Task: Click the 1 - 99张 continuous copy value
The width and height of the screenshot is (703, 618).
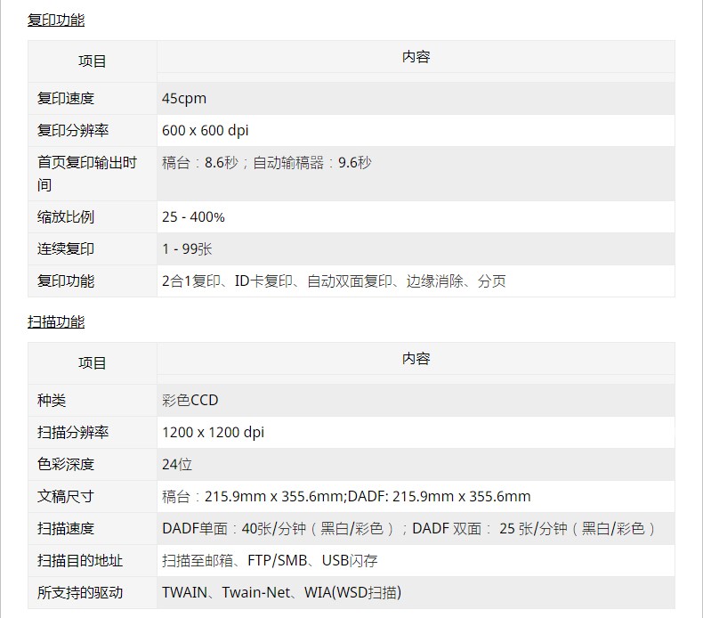Action: [x=187, y=249]
